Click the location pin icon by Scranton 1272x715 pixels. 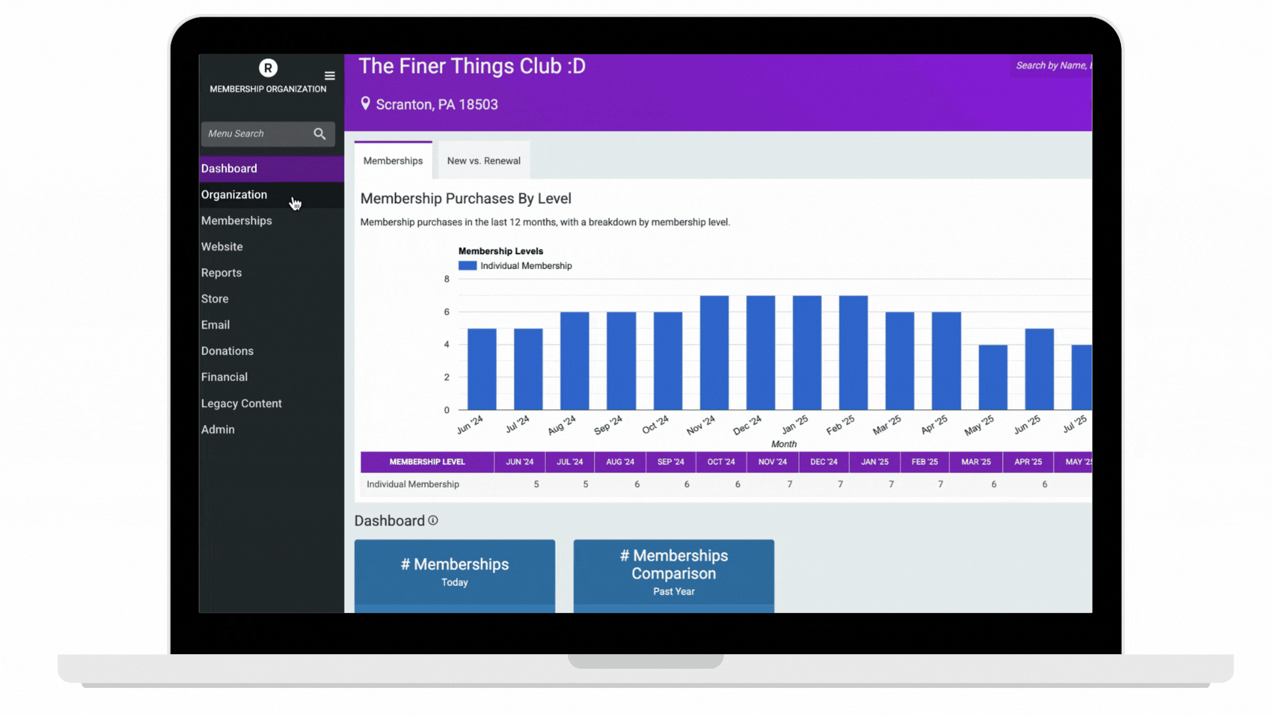click(365, 103)
